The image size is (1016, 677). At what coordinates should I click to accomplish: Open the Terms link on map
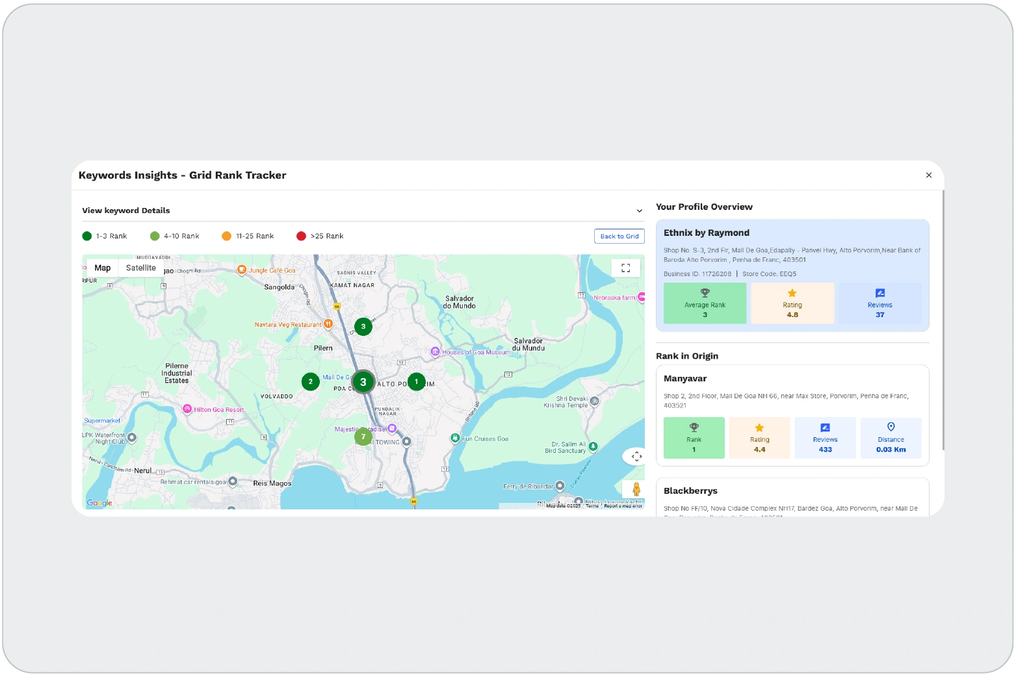coord(592,505)
